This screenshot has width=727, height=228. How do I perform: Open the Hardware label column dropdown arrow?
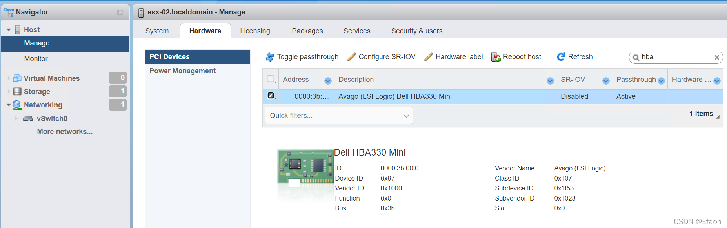[717, 81]
